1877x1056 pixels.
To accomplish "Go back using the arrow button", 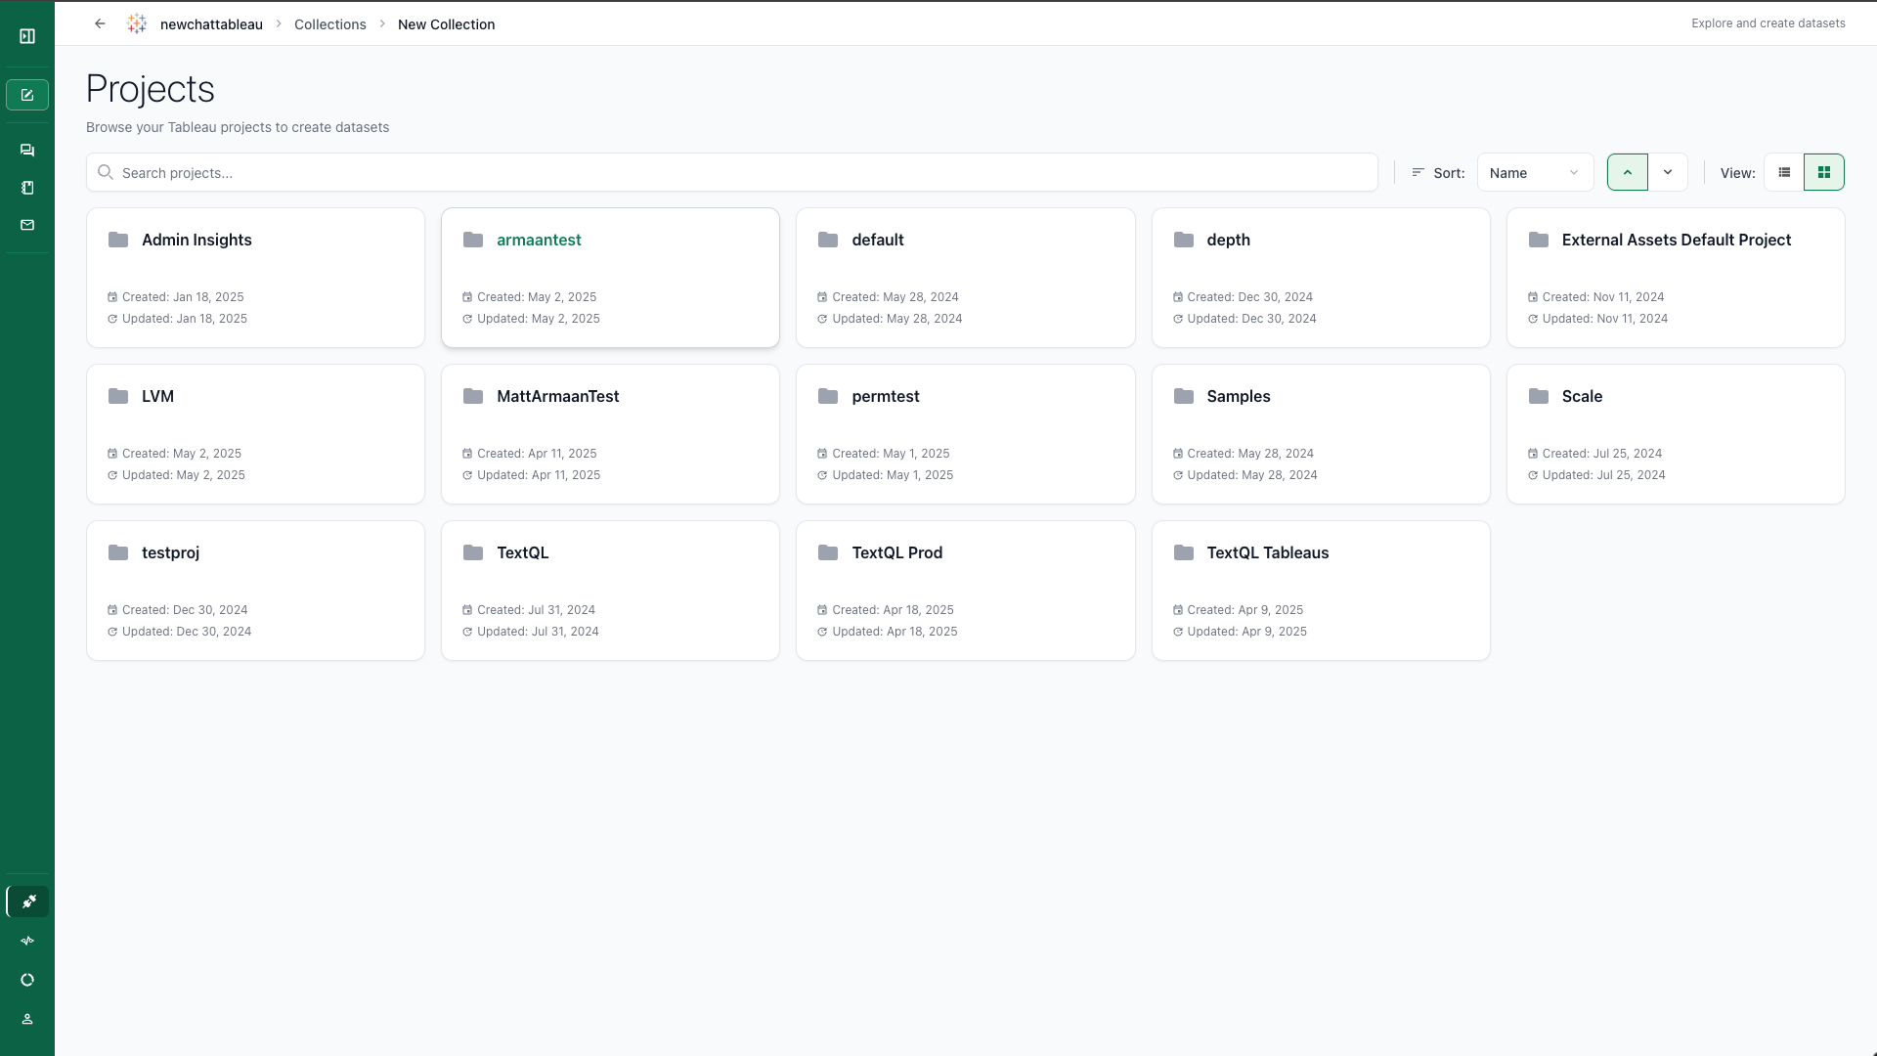I will [x=99, y=22].
